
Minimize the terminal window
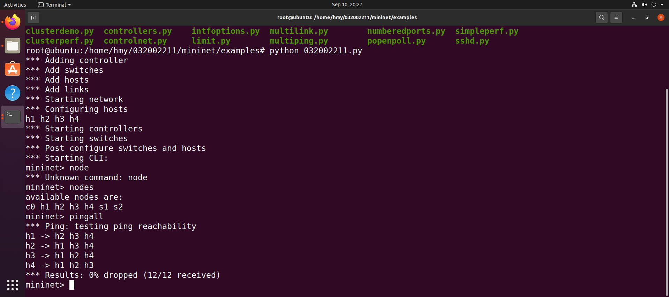[633, 17]
